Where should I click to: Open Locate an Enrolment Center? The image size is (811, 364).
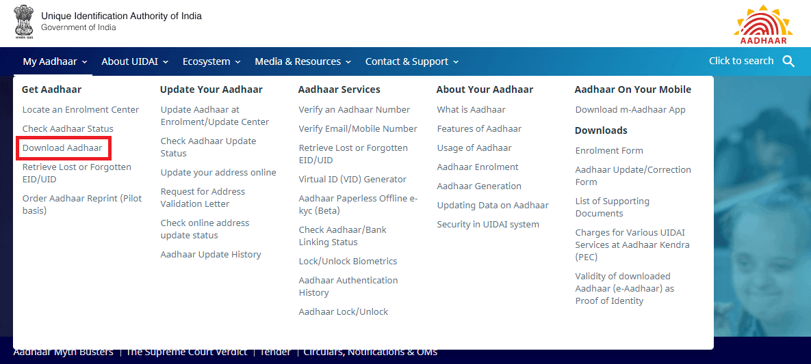click(81, 109)
